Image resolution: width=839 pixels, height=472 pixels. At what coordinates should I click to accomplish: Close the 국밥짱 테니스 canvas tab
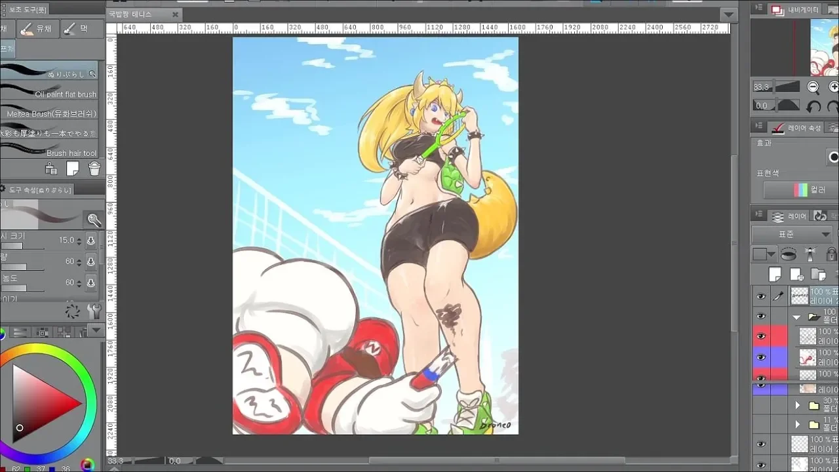[x=175, y=14]
